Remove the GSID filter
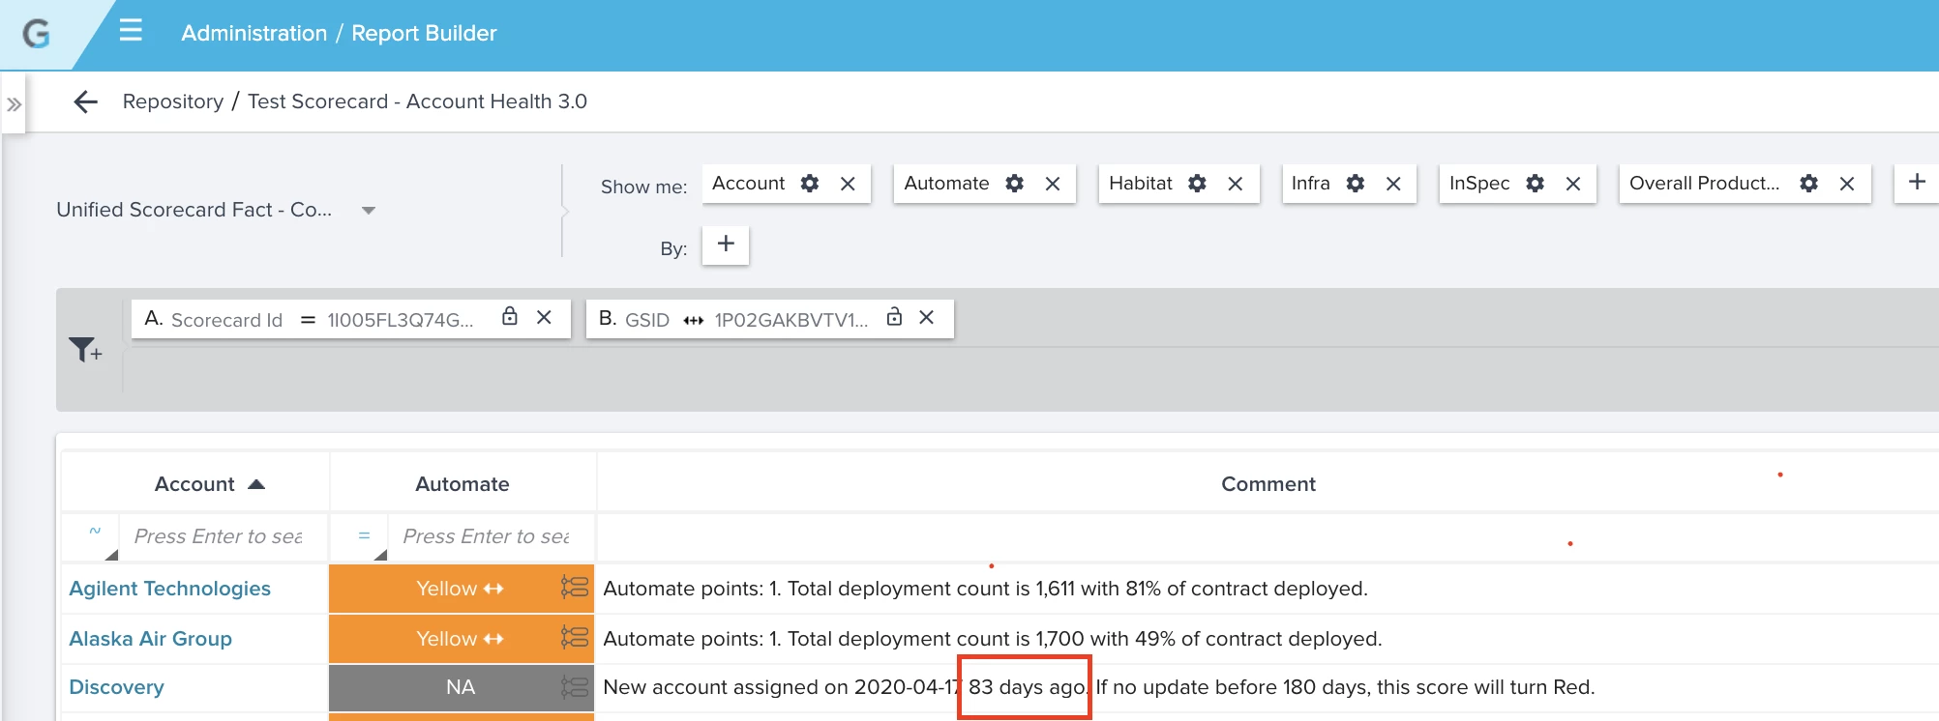 pos(927,317)
